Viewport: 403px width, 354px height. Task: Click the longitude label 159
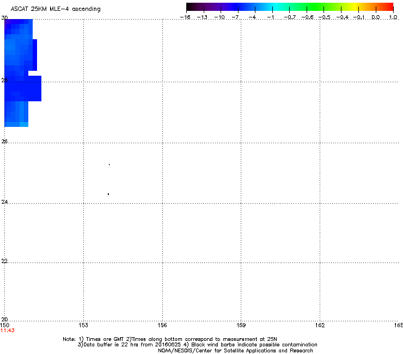tap(241, 326)
